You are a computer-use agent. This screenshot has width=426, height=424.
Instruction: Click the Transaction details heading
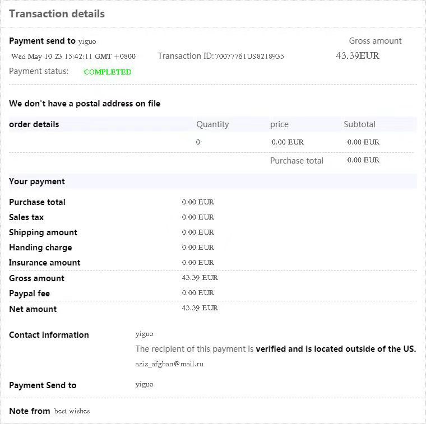(57, 14)
